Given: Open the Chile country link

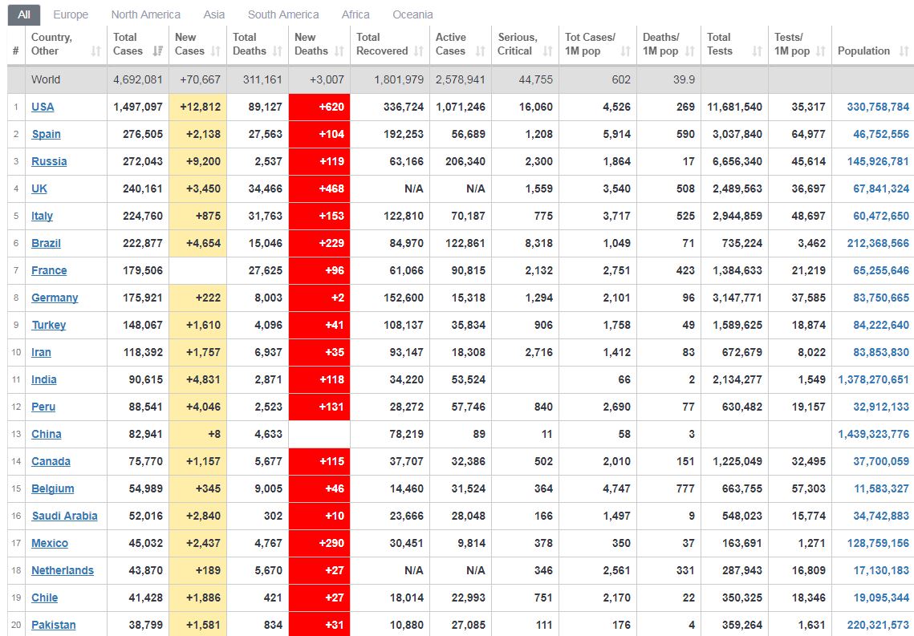Looking at the screenshot, I should [44, 598].
